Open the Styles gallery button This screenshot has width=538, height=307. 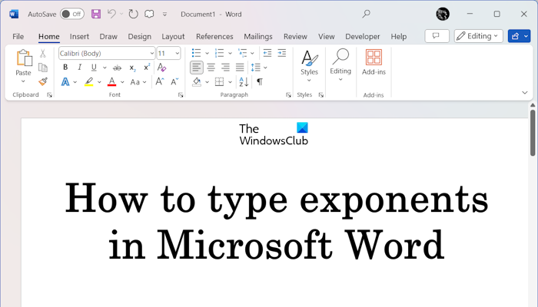[309, 66]
